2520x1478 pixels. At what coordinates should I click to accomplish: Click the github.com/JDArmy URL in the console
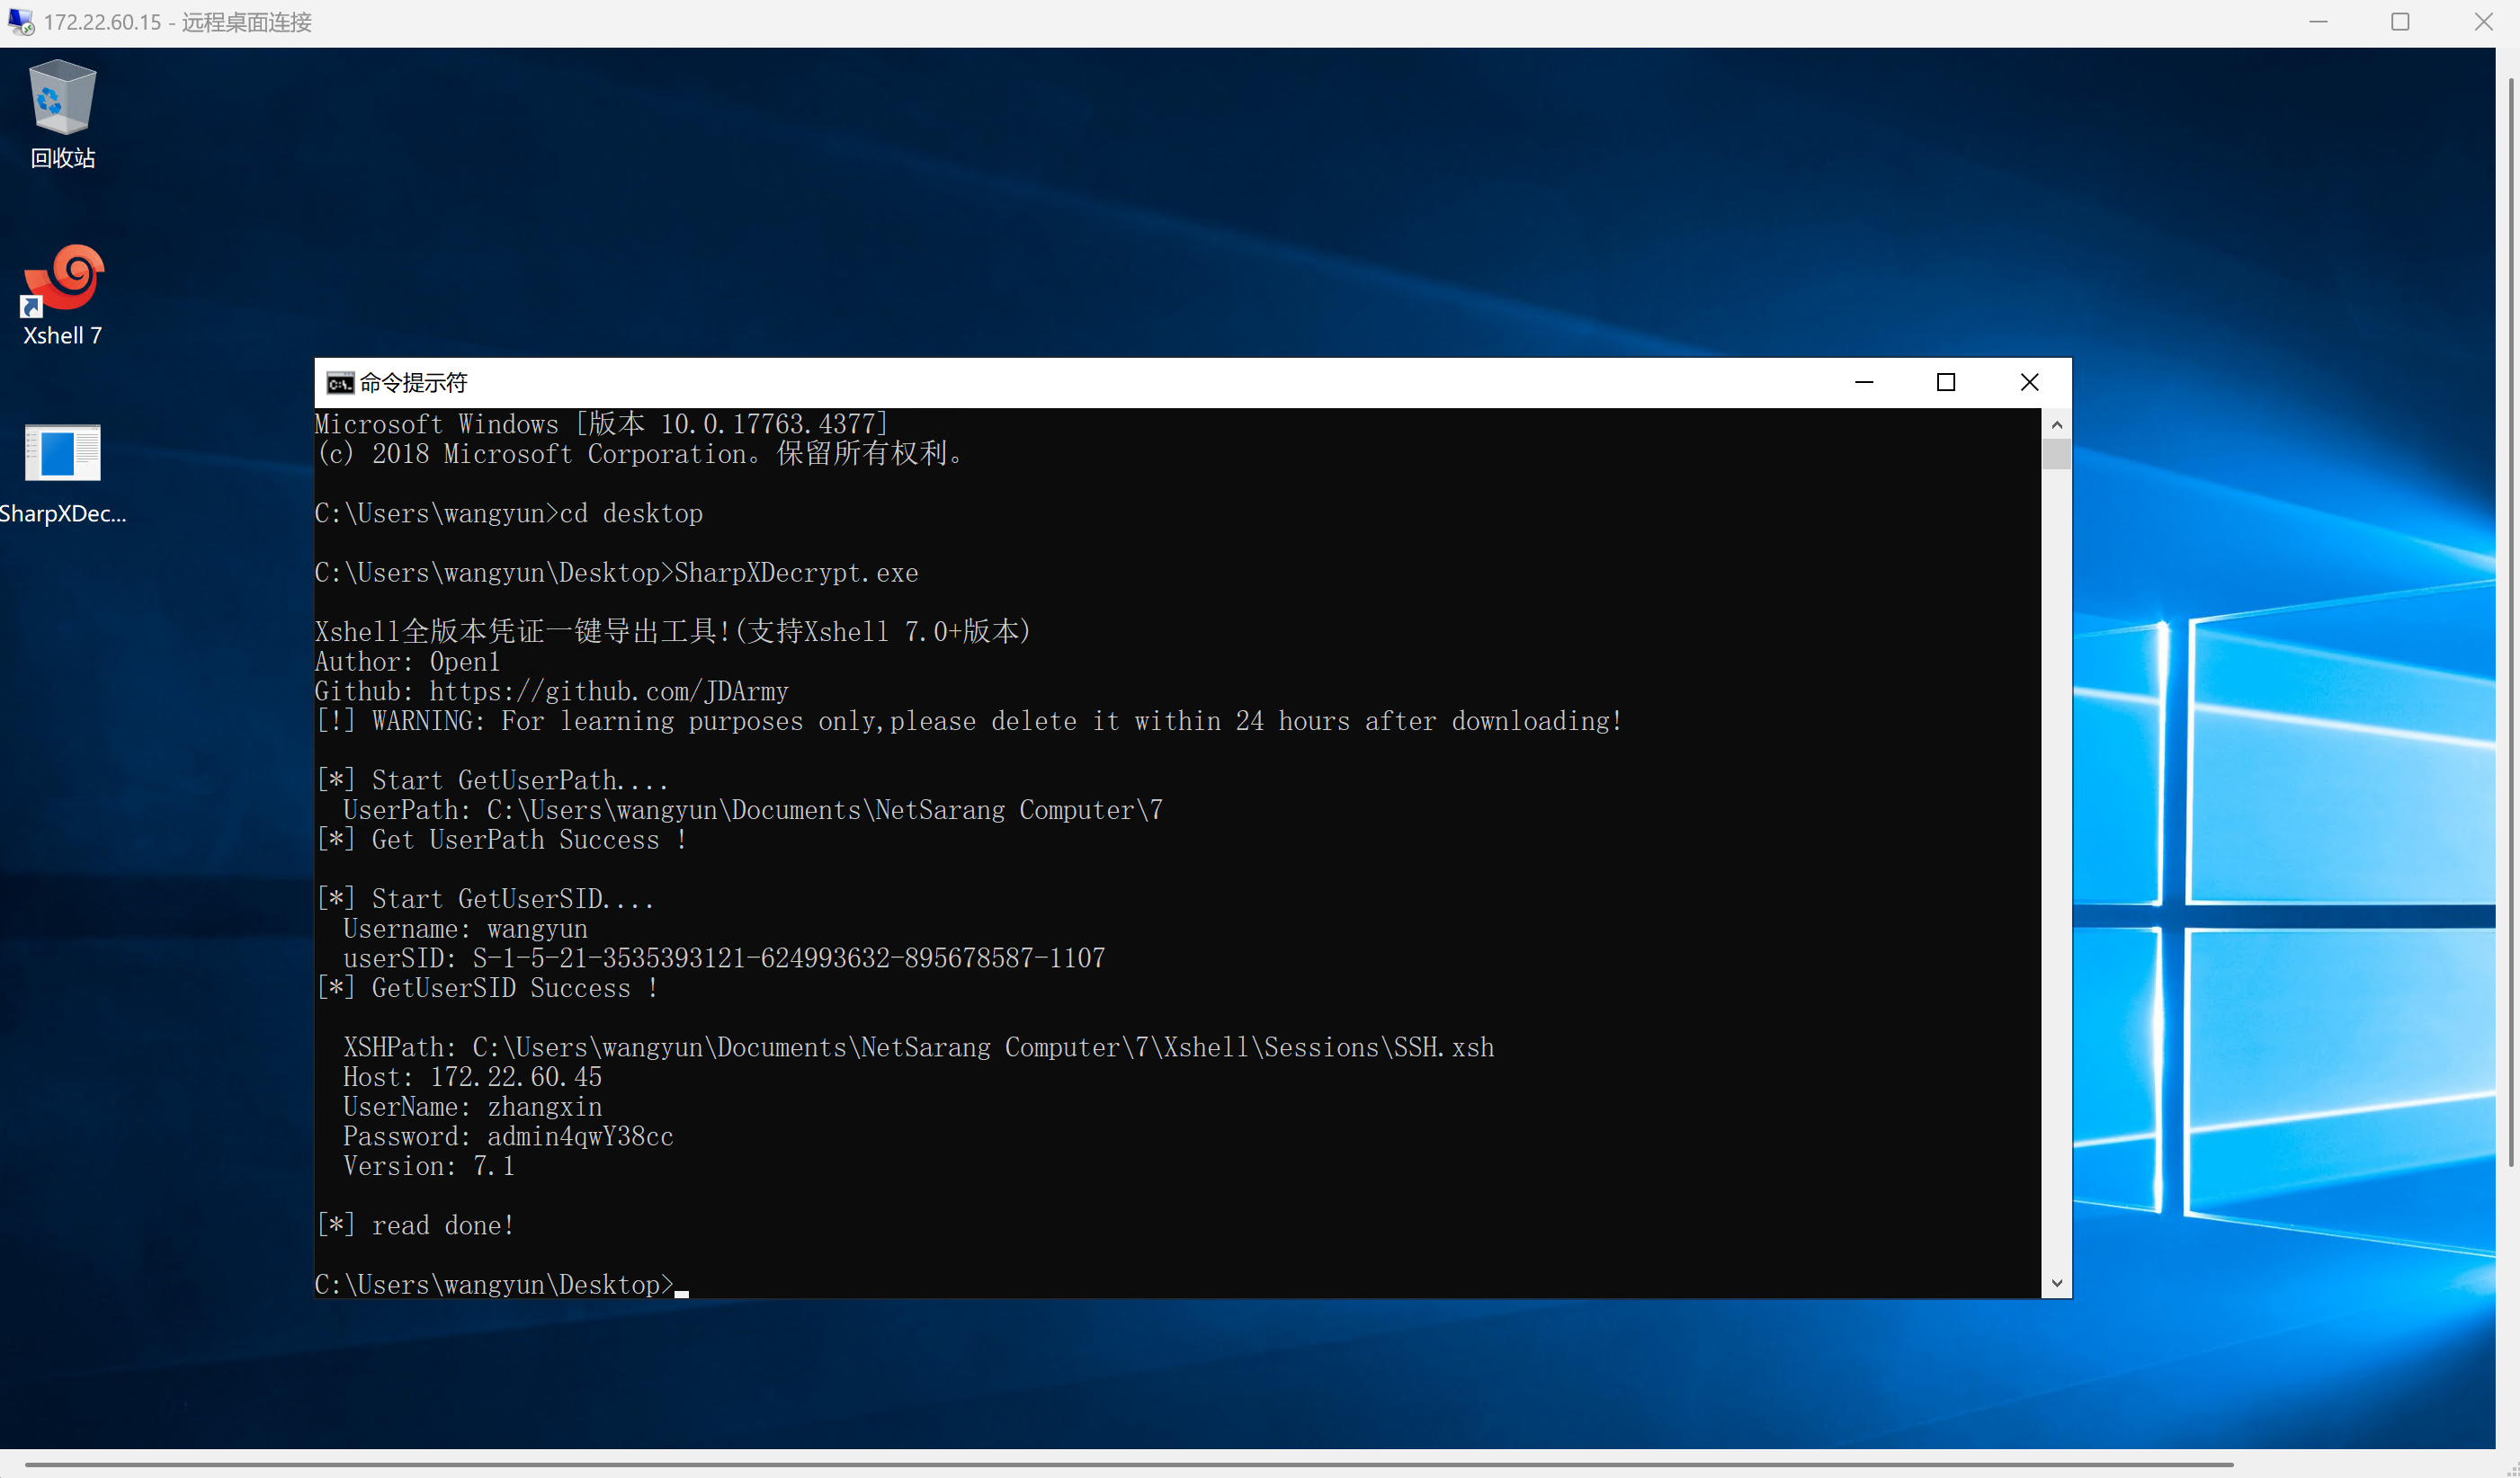click(609, 691)
